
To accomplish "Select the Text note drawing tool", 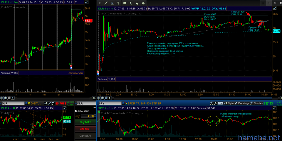I will (x=118, y=3).
